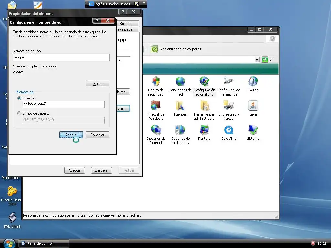
Task: Click the taskbar clock showing 16:29
Action: (322, 243)
